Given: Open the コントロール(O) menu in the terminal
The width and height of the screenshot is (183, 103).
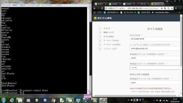Looking at the screenshot, I should 34,5.
